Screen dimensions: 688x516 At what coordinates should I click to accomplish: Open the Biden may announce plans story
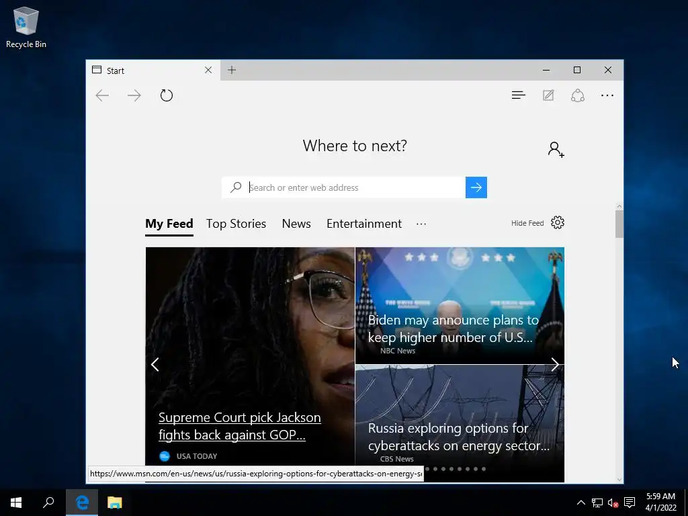click(x=453, y=328)
